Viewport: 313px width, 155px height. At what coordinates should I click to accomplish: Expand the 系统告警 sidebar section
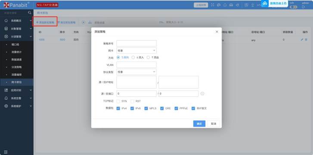coord(31,98)
